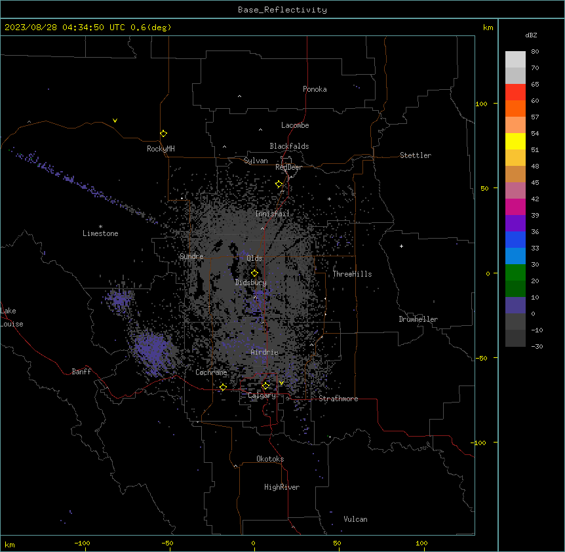565x552 pixels.
Task: Click the Calgary city label
Action: click(262, 395)
